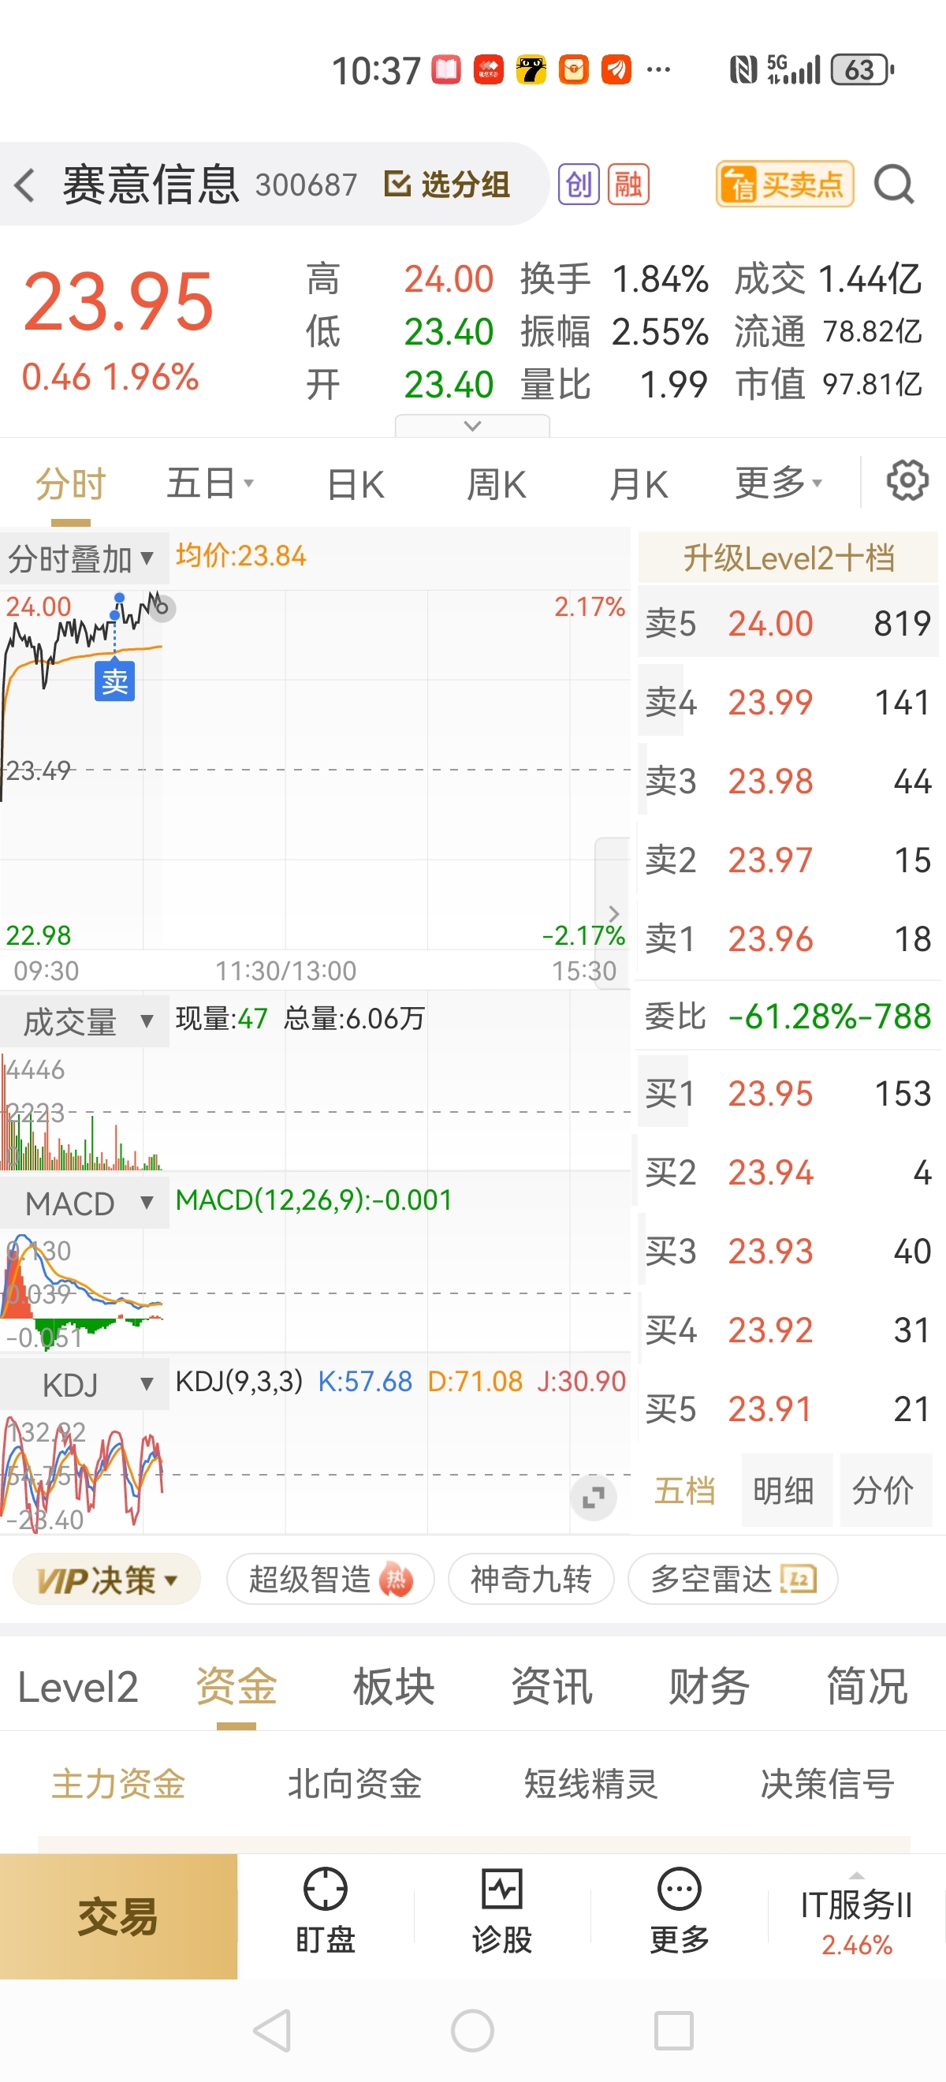Open 决策信号 sub-tab
946x2082 pixels.
point(827,1783)
